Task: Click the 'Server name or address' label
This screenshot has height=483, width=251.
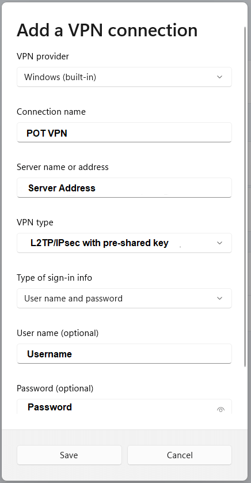Action: (x=63, y=167)
